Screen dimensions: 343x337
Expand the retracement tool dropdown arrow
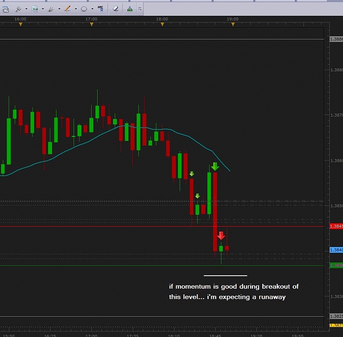coord(43,9)
